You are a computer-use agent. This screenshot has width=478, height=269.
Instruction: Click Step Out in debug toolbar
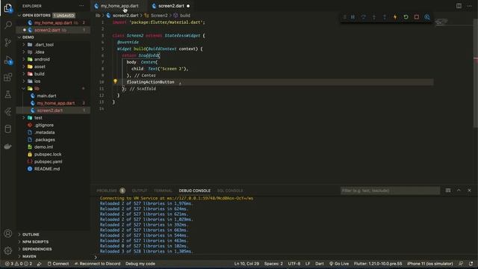385,17
